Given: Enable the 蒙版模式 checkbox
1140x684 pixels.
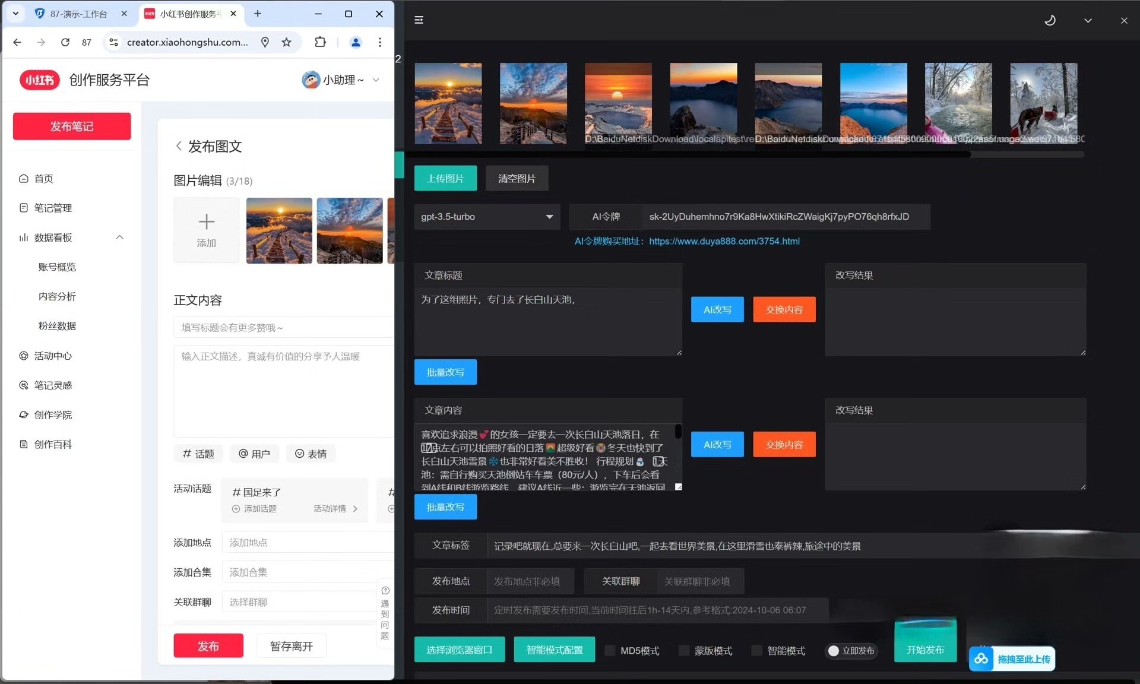Looking at the screenshot, I should tap(684, 651).
